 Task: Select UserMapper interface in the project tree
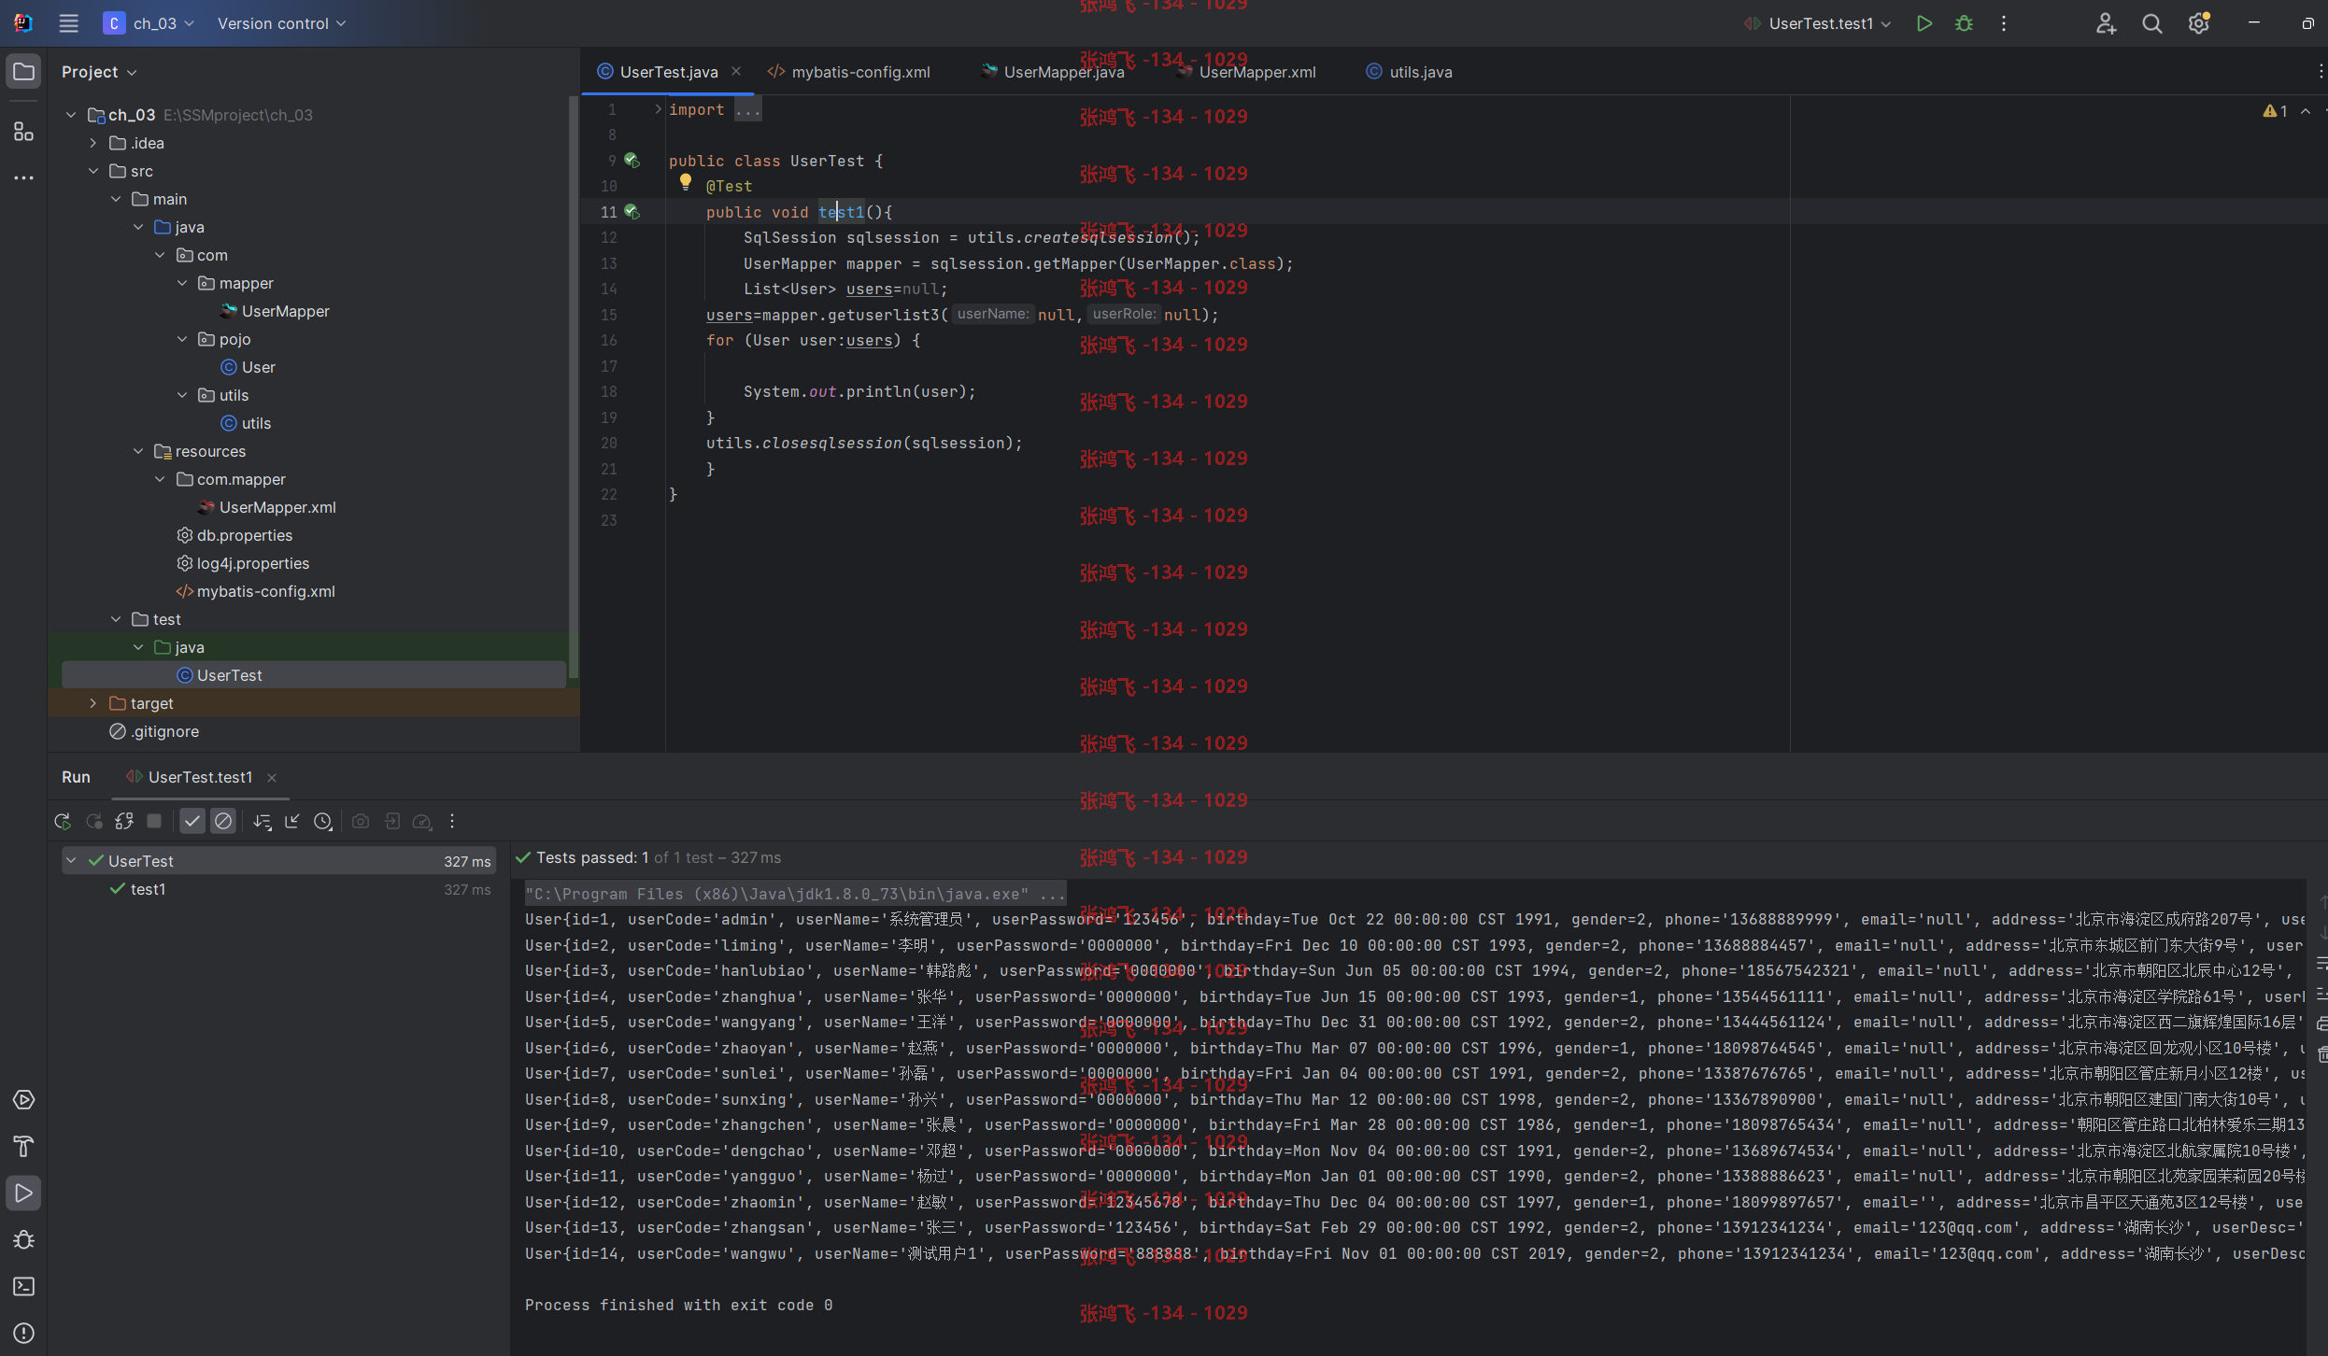276,311
